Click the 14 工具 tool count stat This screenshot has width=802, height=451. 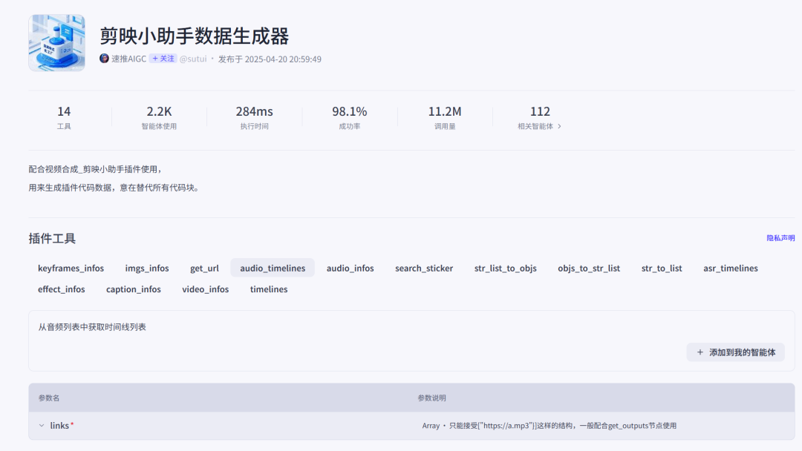pyautogui.click(x=64, y=117)
